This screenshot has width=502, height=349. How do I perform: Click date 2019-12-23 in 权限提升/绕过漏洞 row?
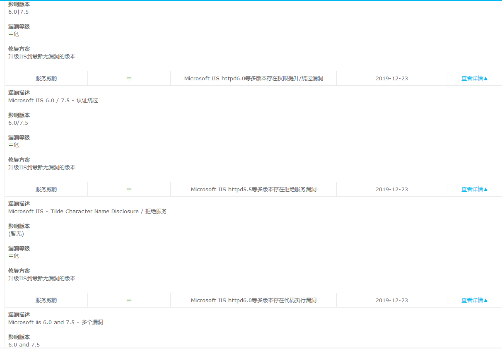392,78
